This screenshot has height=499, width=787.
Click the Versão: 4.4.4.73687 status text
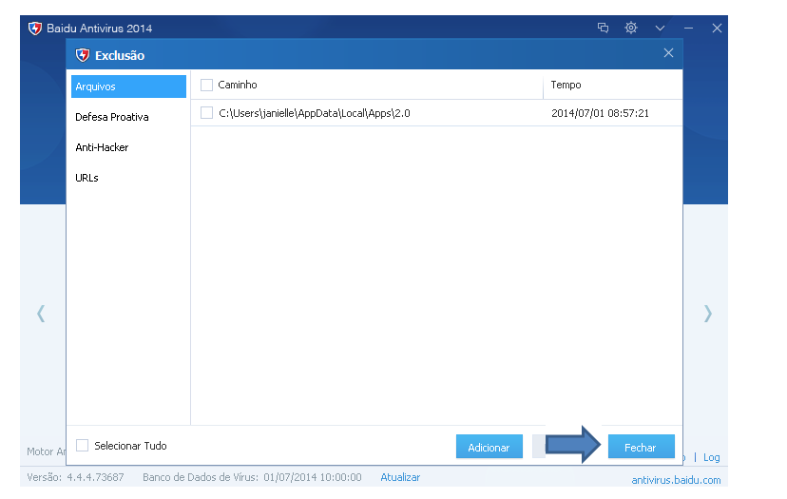(75, 477)
